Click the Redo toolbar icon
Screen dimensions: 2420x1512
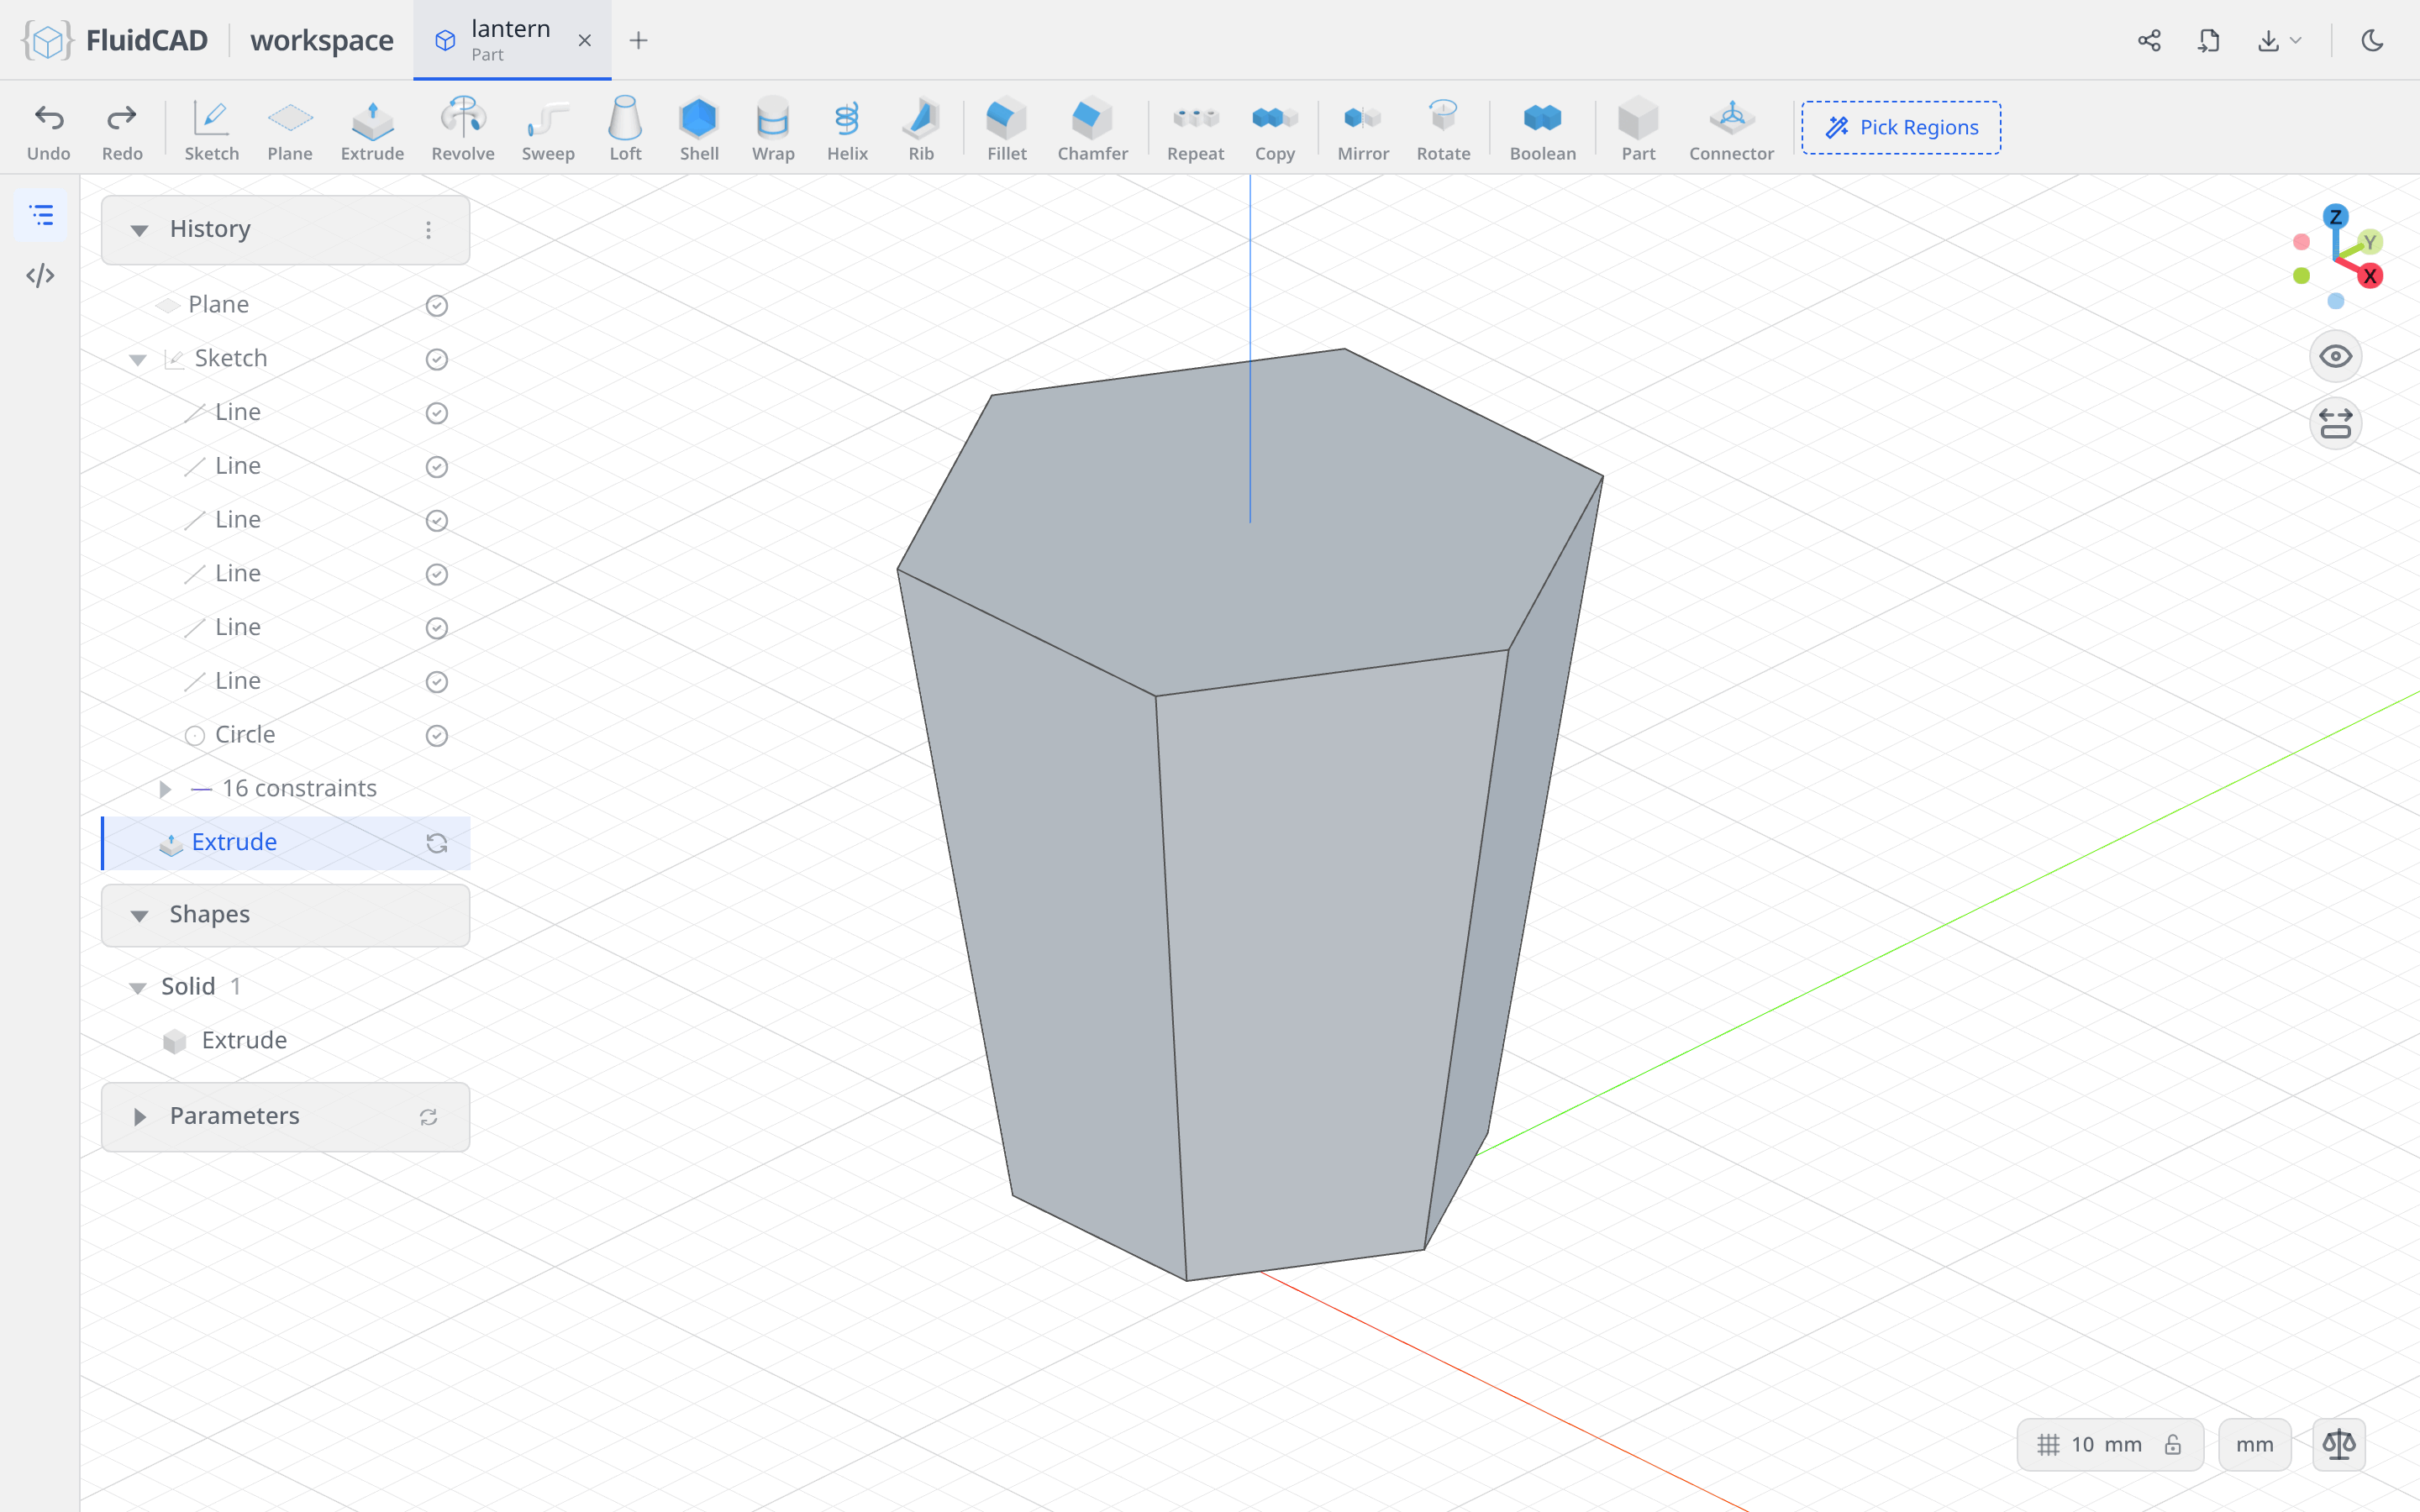tap(122, 130)
